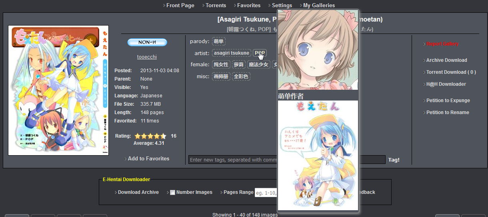The image size is (488, 217).
Task: Click the Petition to Rename link
Action: [448, 112]
